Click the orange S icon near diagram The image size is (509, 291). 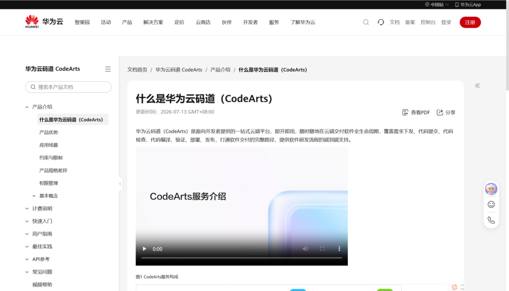click(454, 287)
